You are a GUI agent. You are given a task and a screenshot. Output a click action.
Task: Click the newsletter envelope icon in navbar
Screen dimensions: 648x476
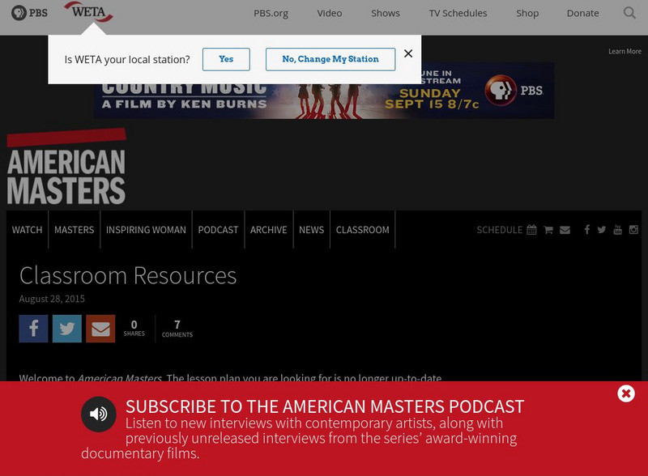tap(565, 230)
